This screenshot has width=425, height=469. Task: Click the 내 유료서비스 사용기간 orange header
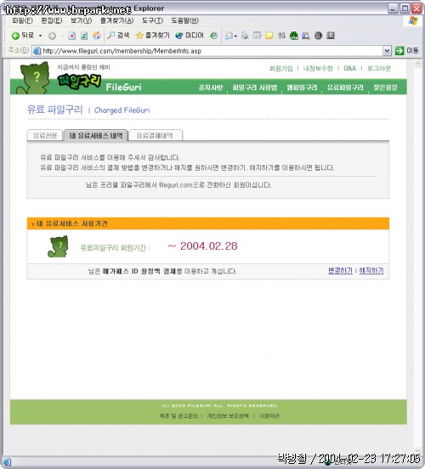pos(208,223)
